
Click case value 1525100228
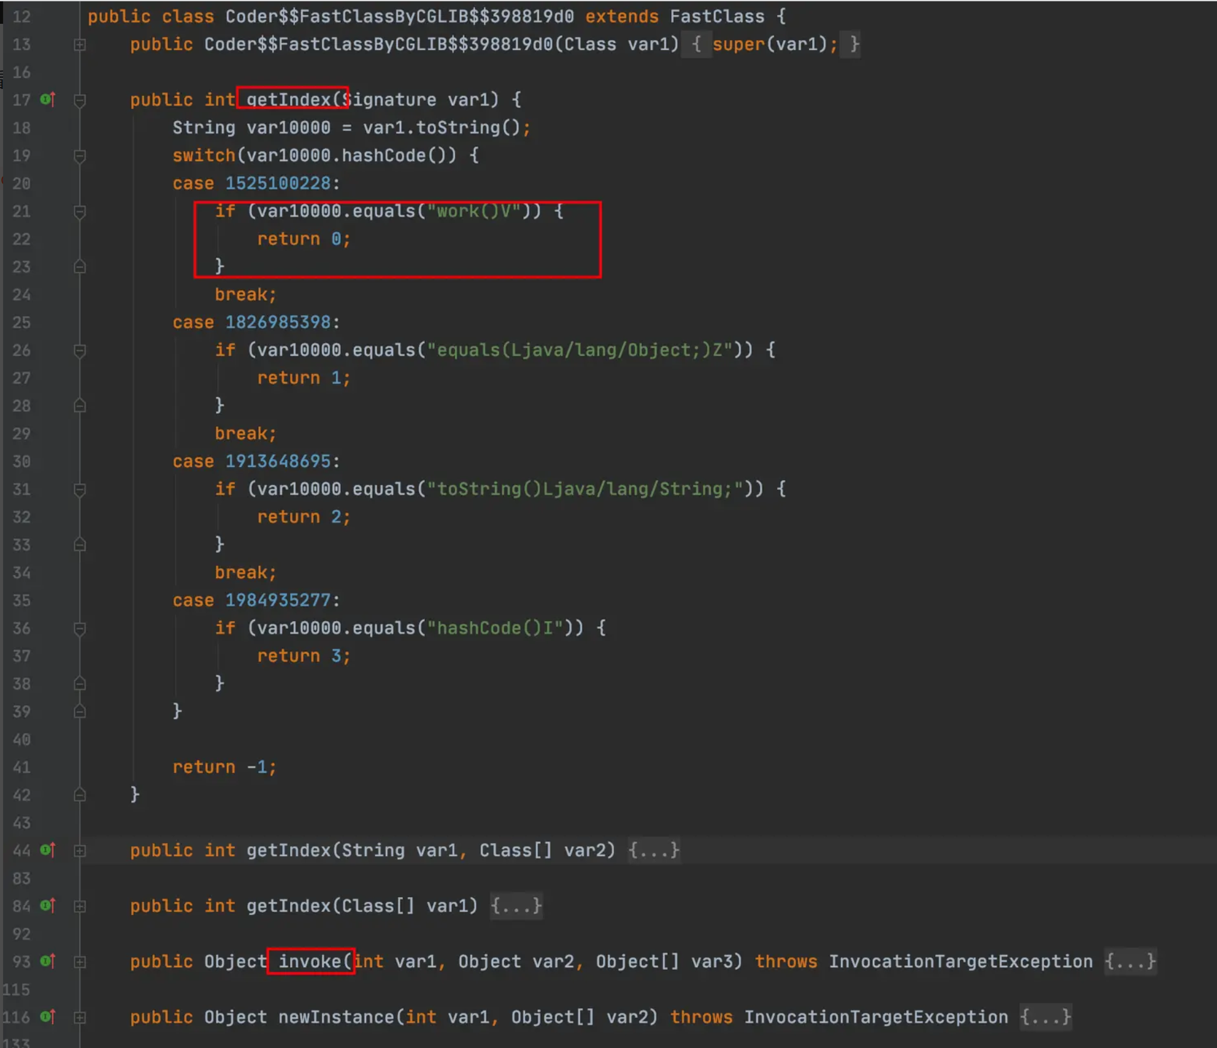(278, 183)
